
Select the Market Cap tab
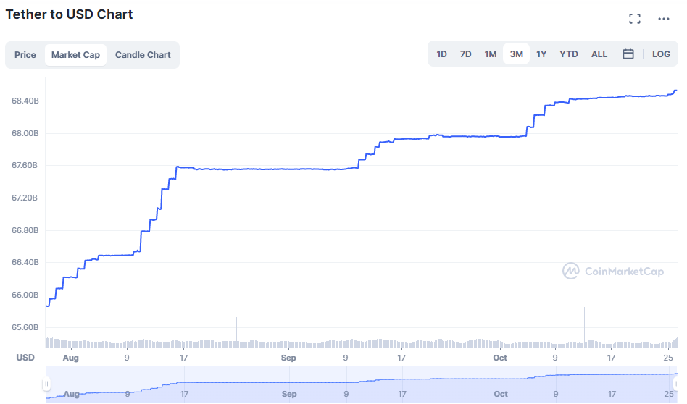tap(75, 55)
